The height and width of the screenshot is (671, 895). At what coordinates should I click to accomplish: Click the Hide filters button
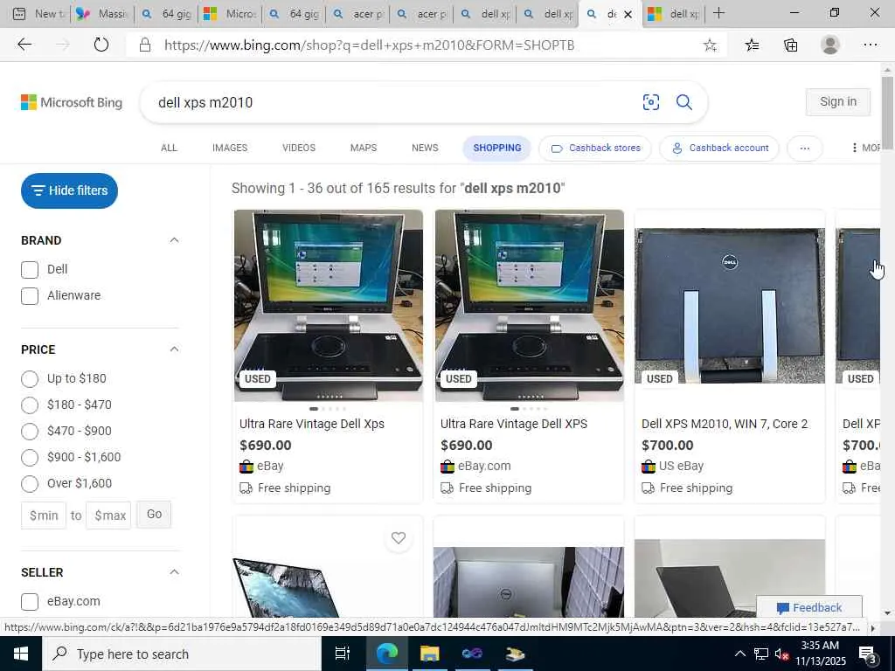[69, 190]
